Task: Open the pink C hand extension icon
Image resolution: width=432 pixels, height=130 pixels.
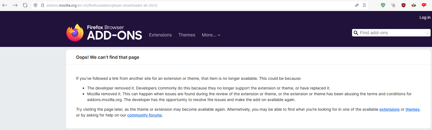Action: [x=393, y=5]
